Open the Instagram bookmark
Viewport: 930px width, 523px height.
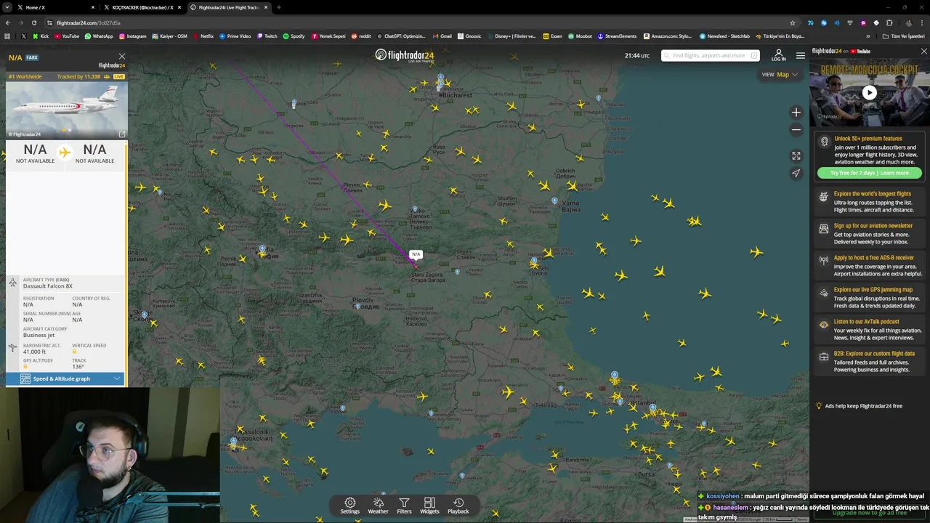point(132,36)
